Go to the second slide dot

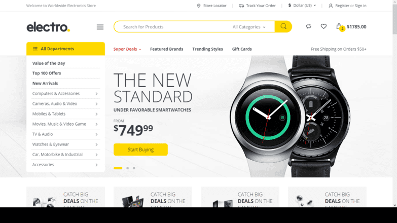coord(128,168)
